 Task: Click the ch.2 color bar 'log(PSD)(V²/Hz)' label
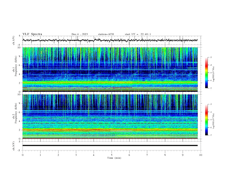tap(214, 121)
